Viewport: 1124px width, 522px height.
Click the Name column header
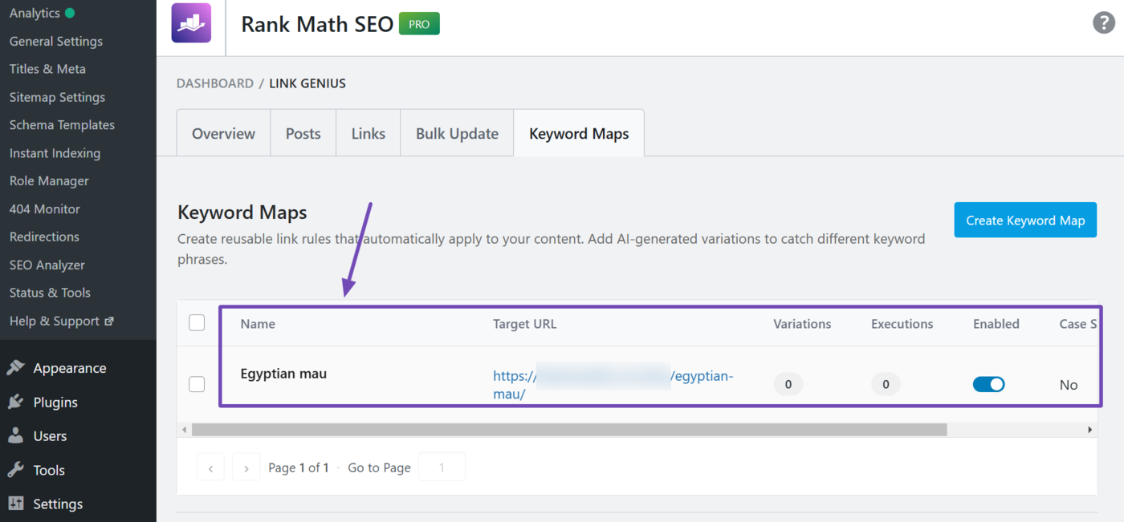[258, 324]
